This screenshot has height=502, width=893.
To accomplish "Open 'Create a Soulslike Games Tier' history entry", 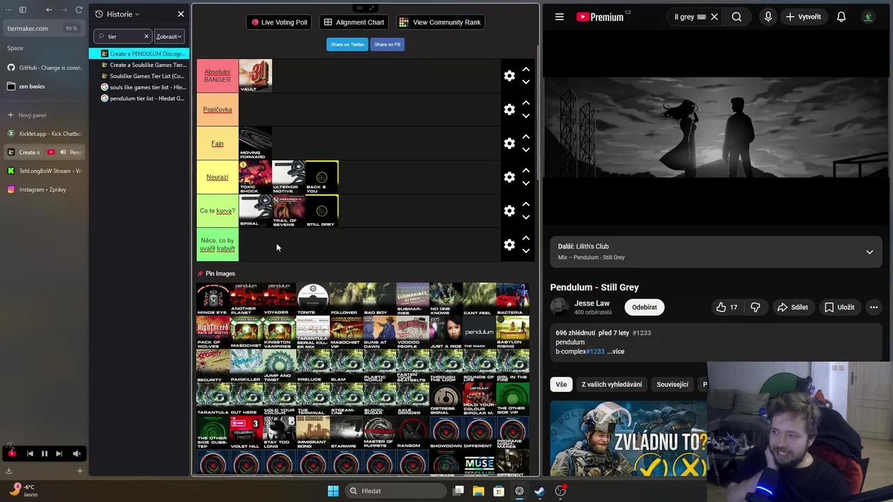I will [x=140, y=65].
